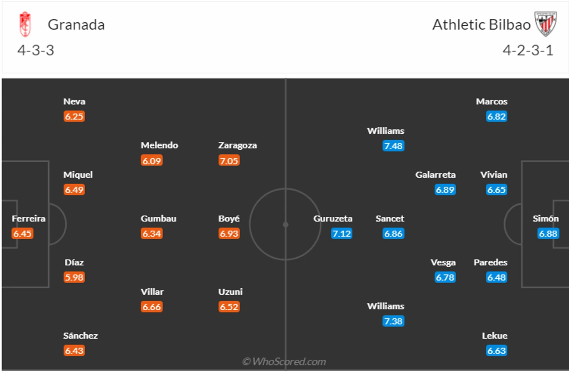
Task: Click the Athletic Bilbao club crest icon
Action: click(546, 24)
